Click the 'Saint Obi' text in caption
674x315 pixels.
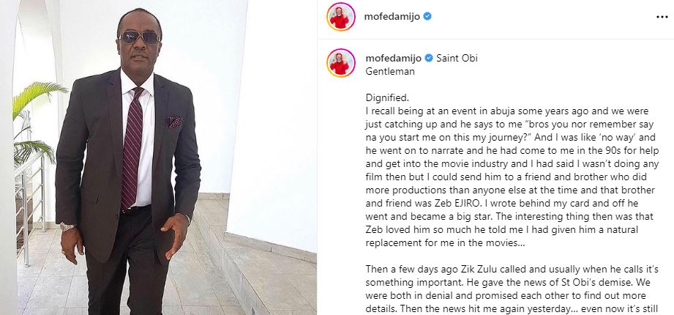tap(457, 58)
